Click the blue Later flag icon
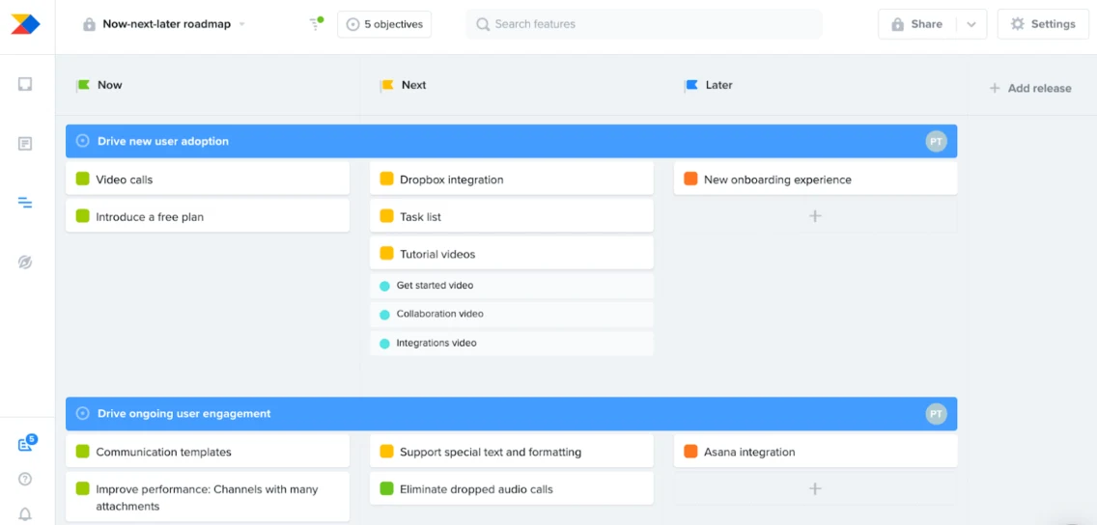Screen dimensions: 1097x525 coord(691,85)
